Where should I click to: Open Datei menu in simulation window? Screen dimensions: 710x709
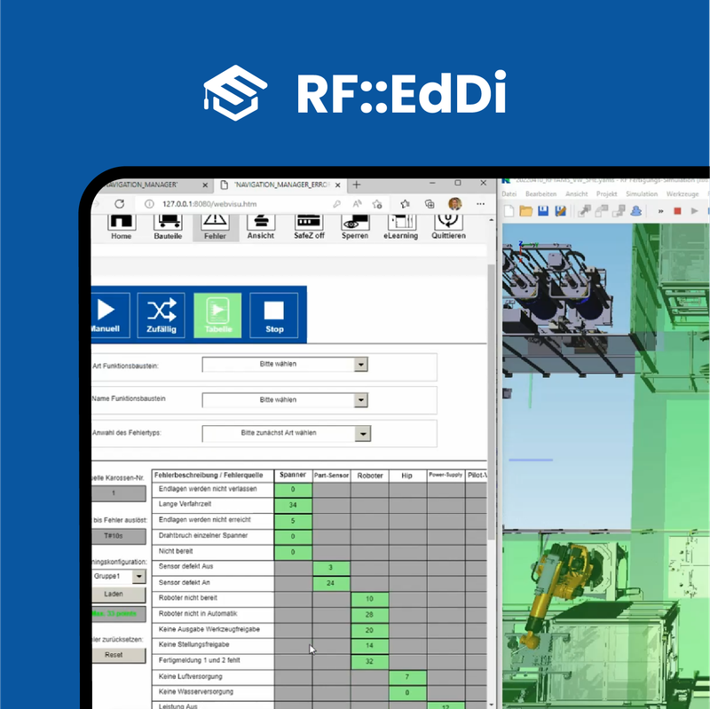click(x=509, y=193)
